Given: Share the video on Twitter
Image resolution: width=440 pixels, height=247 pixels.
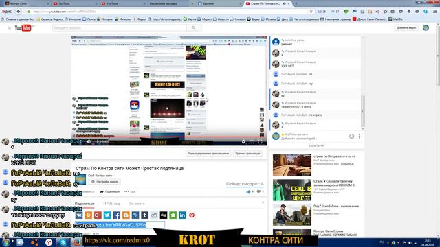Looking at the screenshot, I should pyautogui.click(x=107, y=215).
